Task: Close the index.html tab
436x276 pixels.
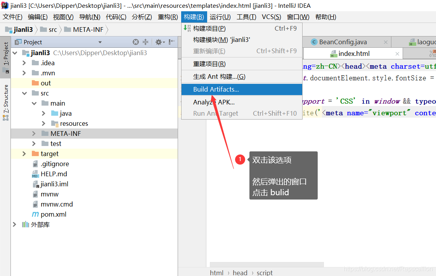Action: [397, 54]
